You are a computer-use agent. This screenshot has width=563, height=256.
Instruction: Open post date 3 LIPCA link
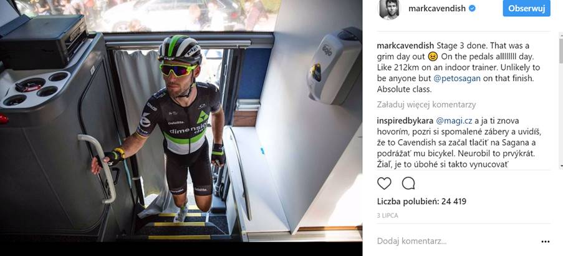(387, 216)
